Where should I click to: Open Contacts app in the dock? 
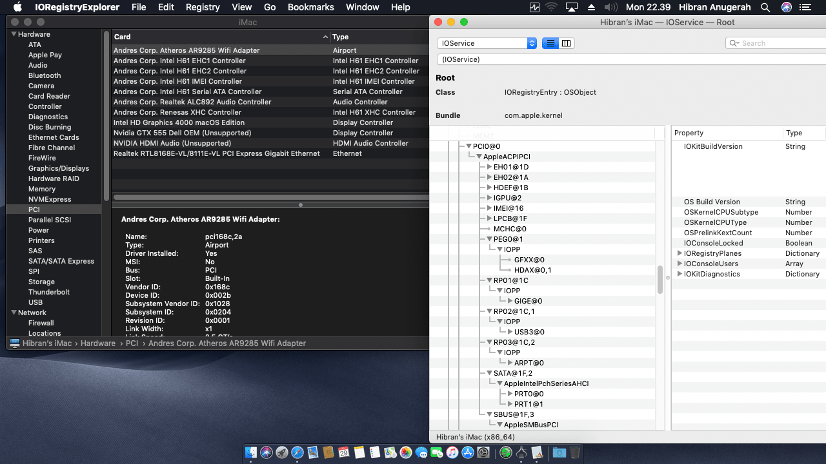[328, 453]
